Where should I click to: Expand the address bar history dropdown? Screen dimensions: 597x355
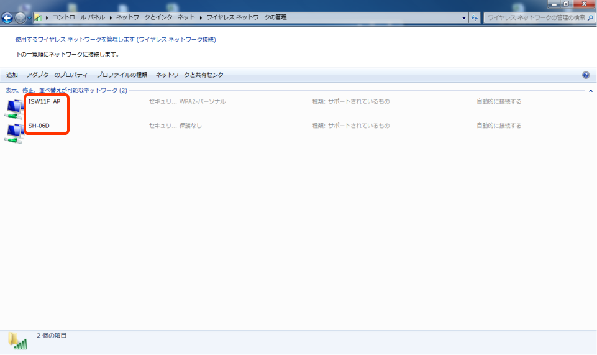464,18
